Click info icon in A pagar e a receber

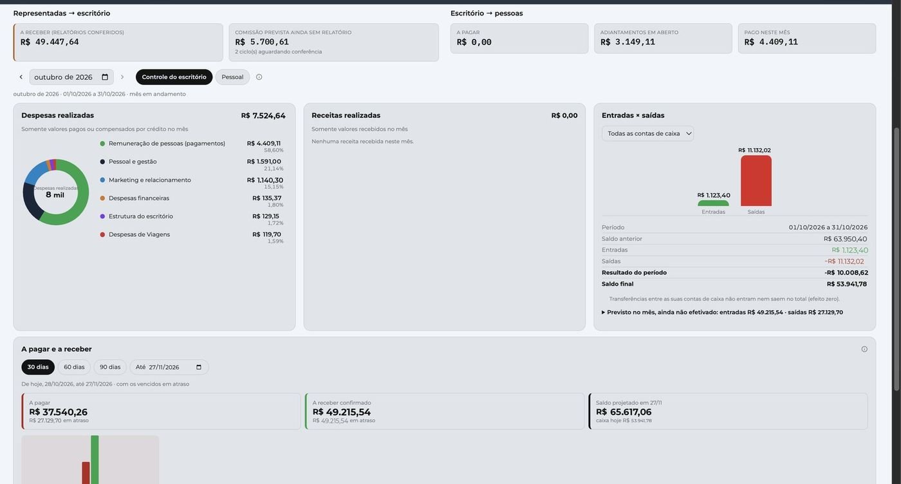tap(864, 349)
